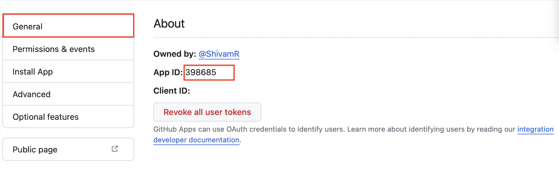Visit the @ShivamR owner profile
Image resolution: width=559 pixels, height=169 pixels.
(x=219, y=54)
